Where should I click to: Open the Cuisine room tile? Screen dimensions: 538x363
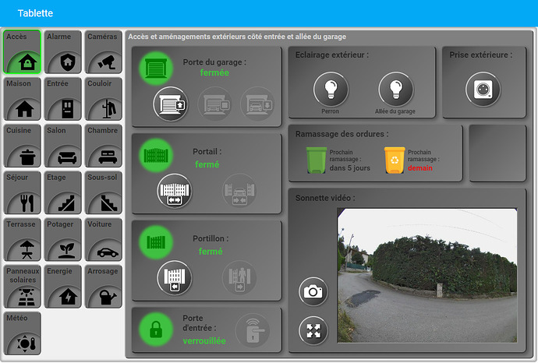pos(22,145)
